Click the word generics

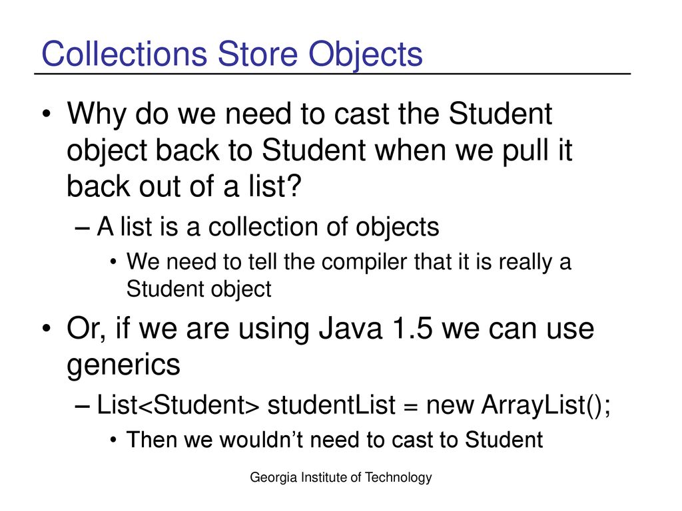pyautogui.click(x=123, y=365)
